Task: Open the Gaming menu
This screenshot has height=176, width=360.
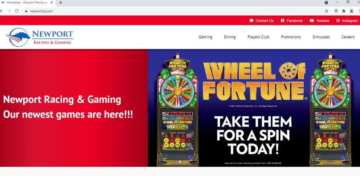Action: click(x=205, y=37)
